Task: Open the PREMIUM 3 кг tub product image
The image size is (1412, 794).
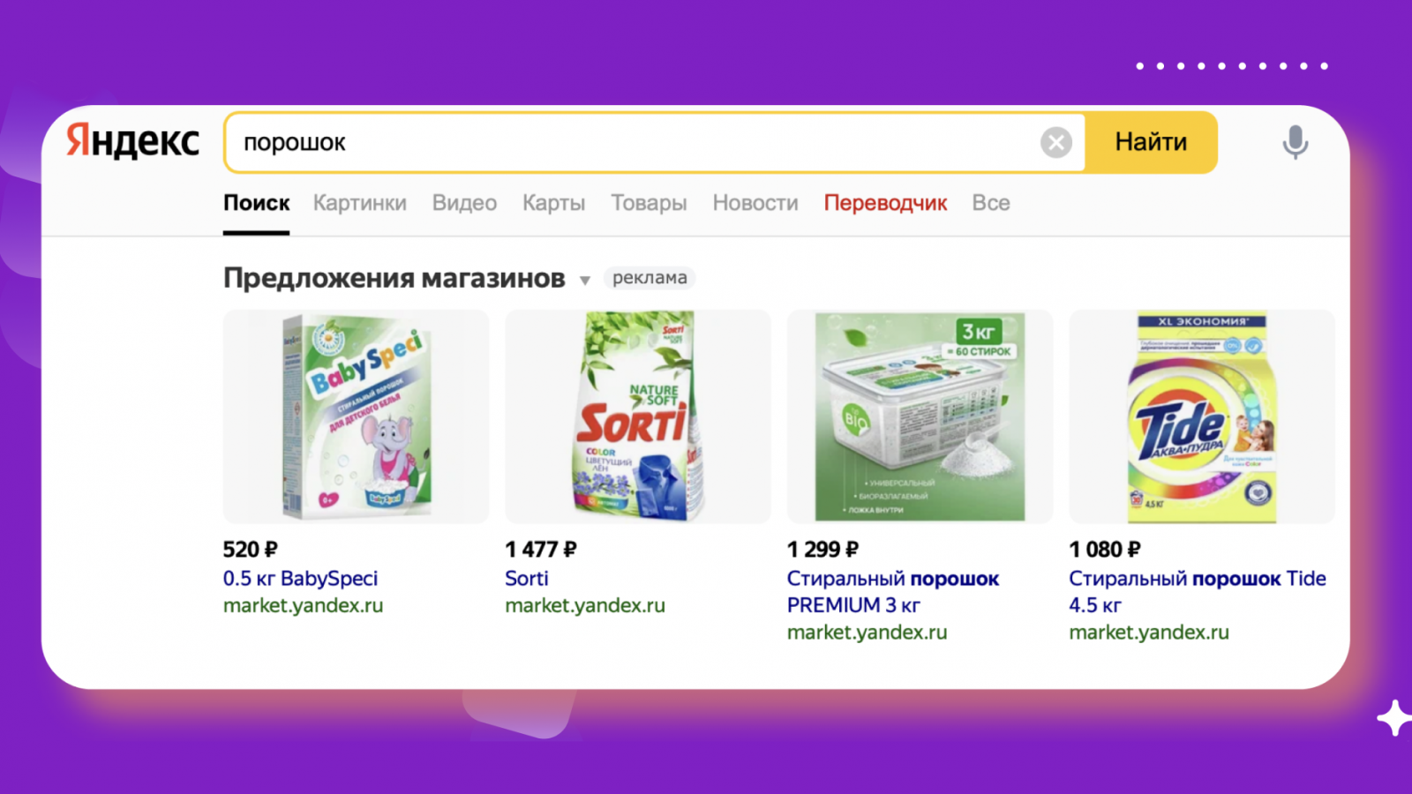Action: tap(920, 416)
